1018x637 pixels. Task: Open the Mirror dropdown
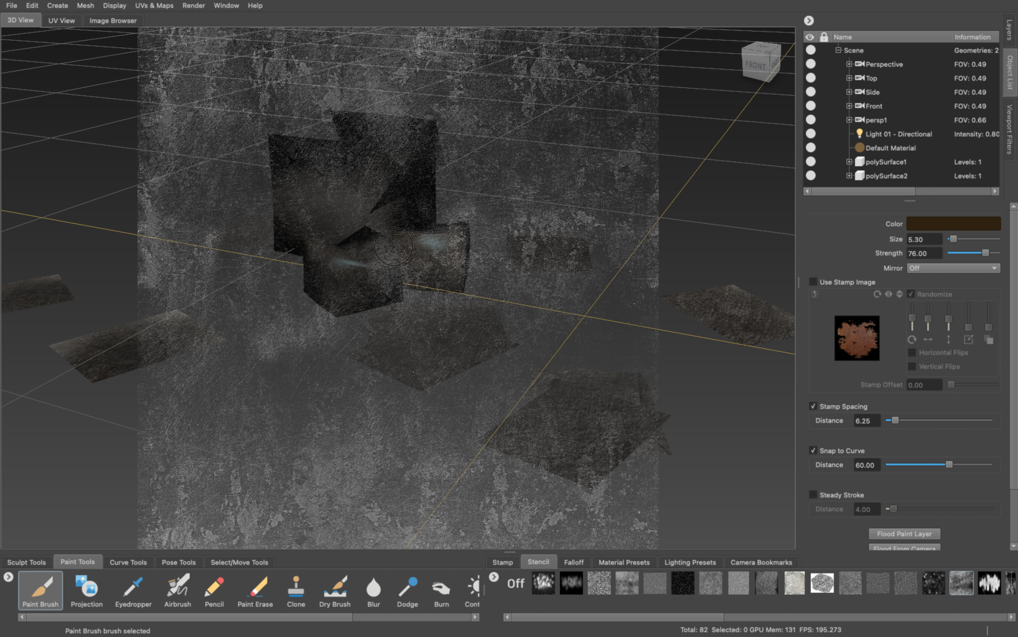pyautogui.click(x=953, y=268)
